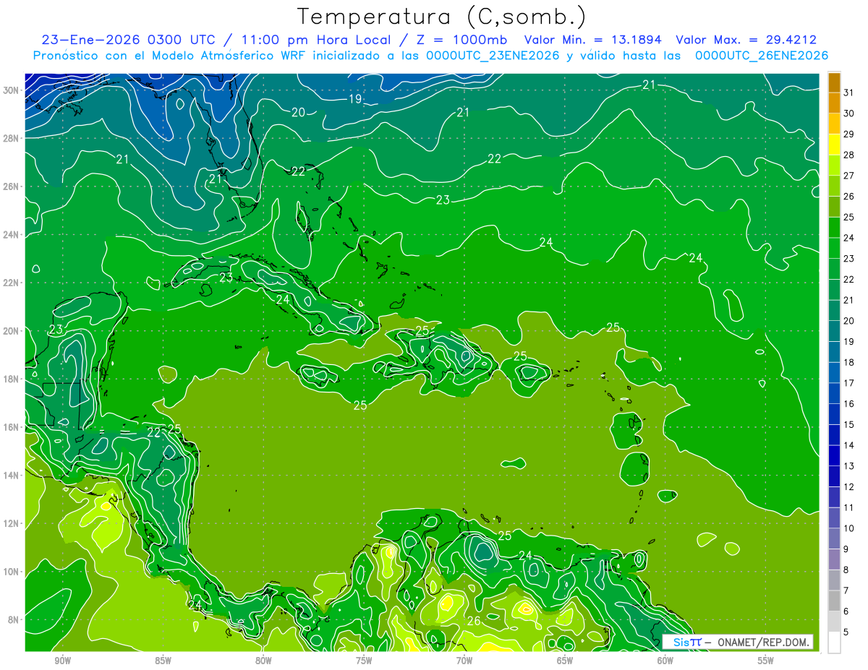The image size is (868, 670).
Task: Click the SisPi ONAMET/REP.DOM. logo box
Action: 737,642
